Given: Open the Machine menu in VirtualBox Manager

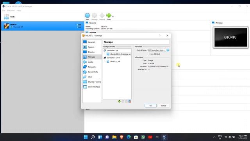Looking at the screenshot, I should (11, 11).
